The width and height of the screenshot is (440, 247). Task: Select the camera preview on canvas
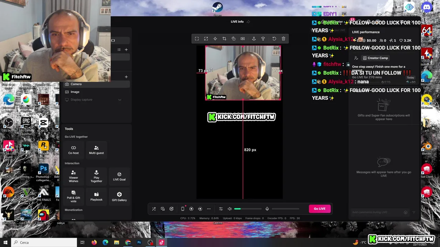(243, 73)
